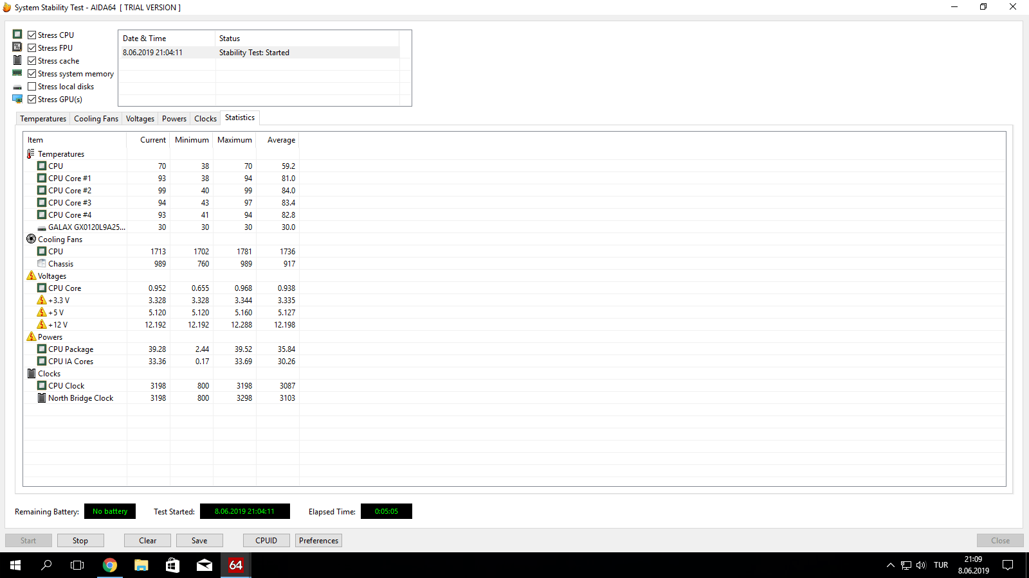
Task: Uncheck the Stress FPU checkbox
Action: 32,48
